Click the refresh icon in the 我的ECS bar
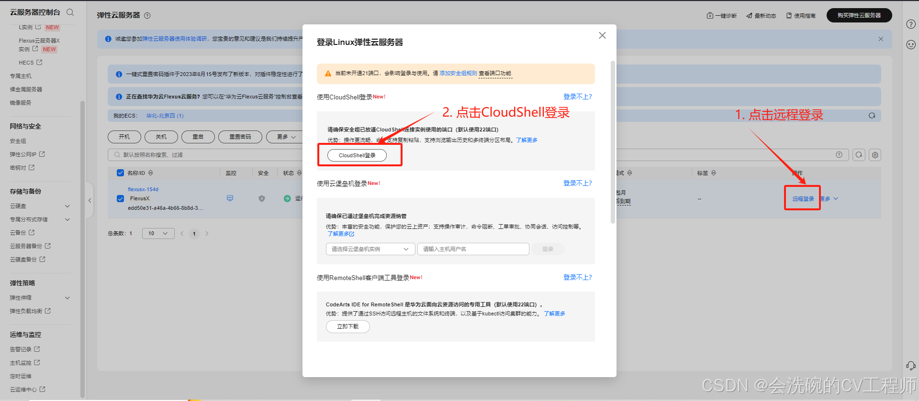The width and height of the screenshot is (919, 401). (872, 116)
